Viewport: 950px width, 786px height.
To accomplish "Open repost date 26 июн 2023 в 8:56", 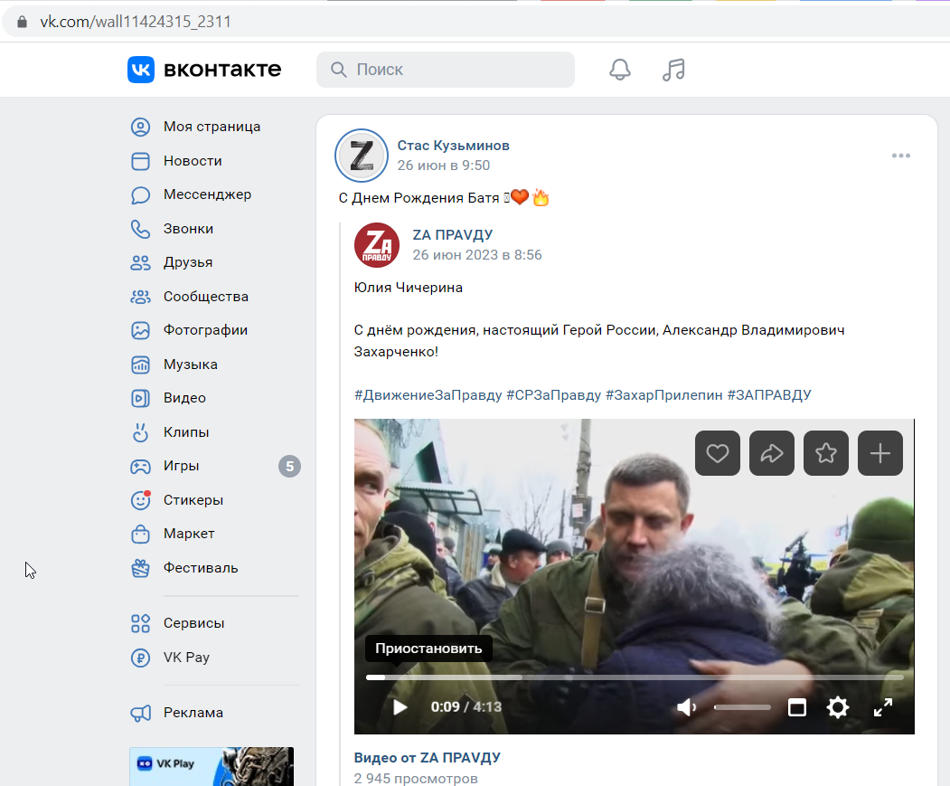I will coord(477,255).
